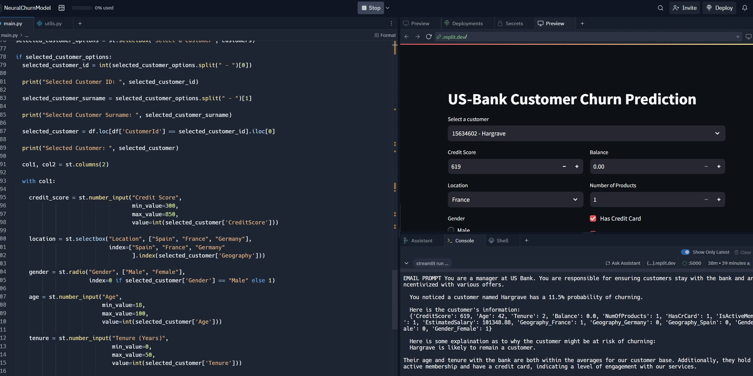
Task: Click the resource usage progress bar
Action: click(x=82, y=8)
